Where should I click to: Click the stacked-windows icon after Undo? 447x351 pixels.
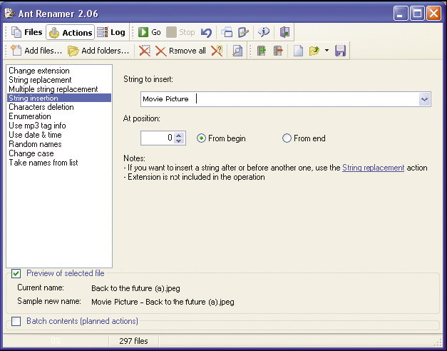[x=227, y=32]
